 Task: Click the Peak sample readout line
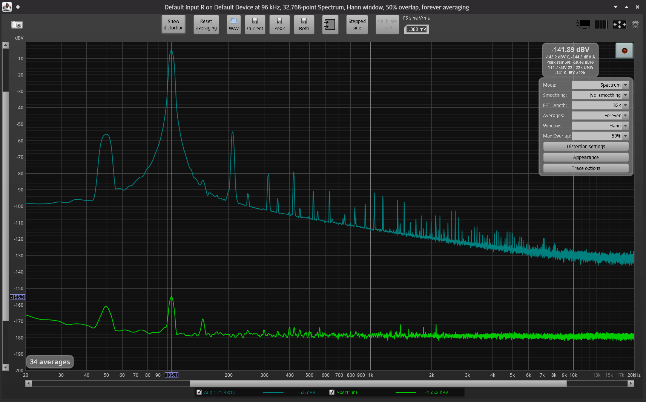click(x=570, y=63)
